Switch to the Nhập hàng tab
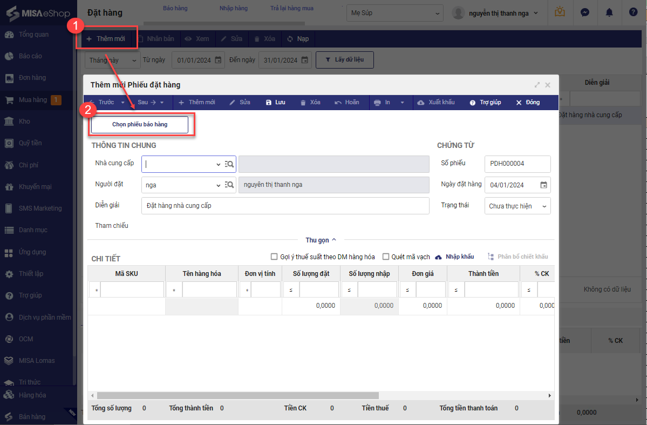647x425 pixels. click(x=233, y=9)
